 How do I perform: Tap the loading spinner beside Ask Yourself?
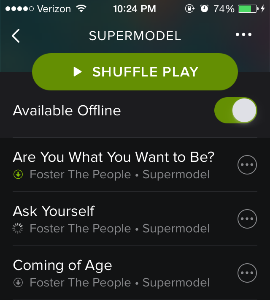[x=18, y=229]
